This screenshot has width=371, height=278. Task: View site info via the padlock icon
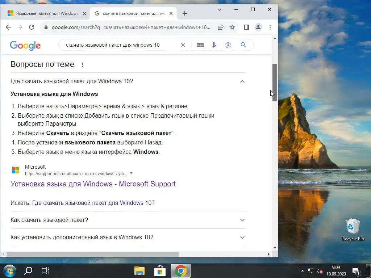coord(46,27)
